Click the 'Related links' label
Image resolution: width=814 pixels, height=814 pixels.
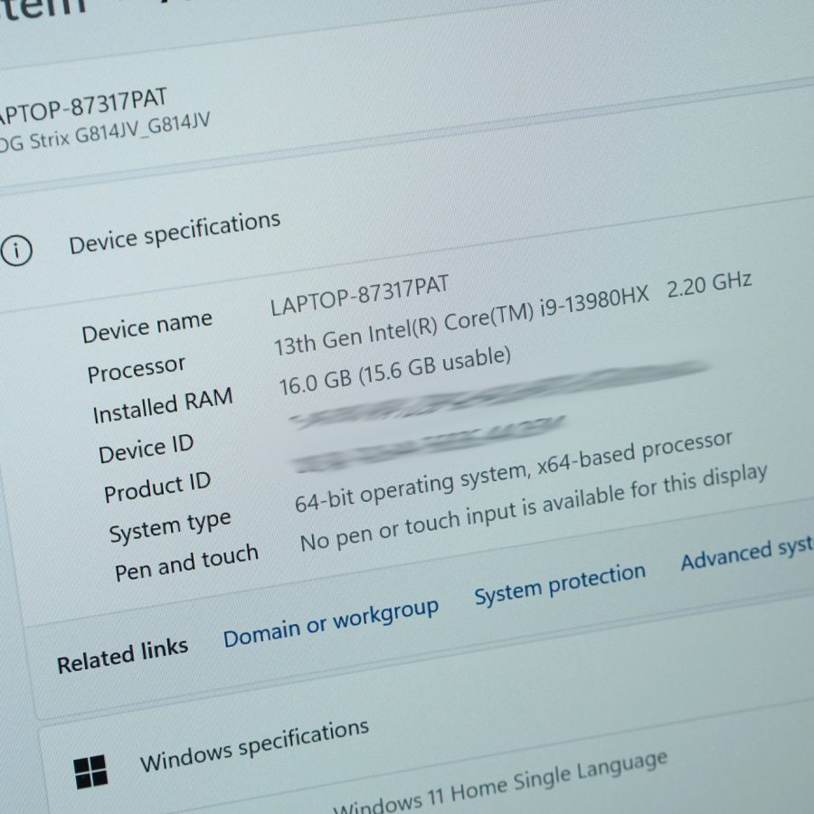(x=122, y=657)
